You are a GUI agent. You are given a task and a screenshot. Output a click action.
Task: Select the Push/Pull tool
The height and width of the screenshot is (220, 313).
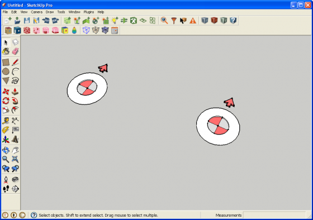[x=15, y=92]
